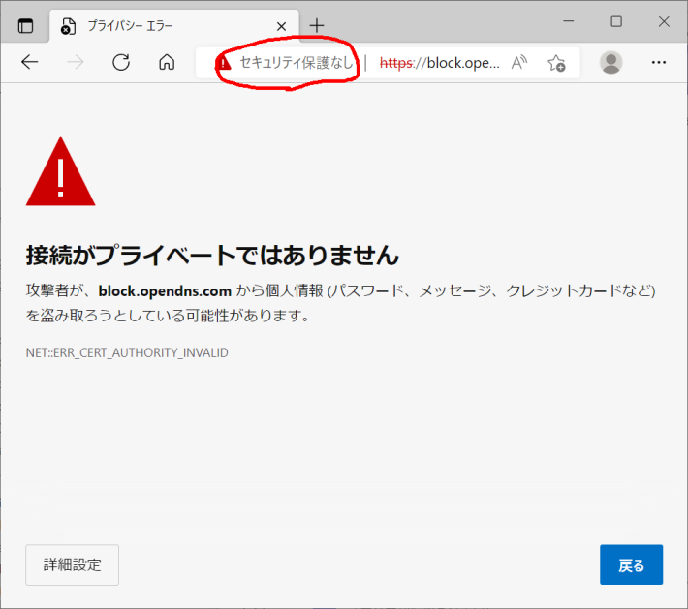The height and width of the screenshot is (609, 688).
Task: Open a new tab with plus icon
Action: pos(317,26)
